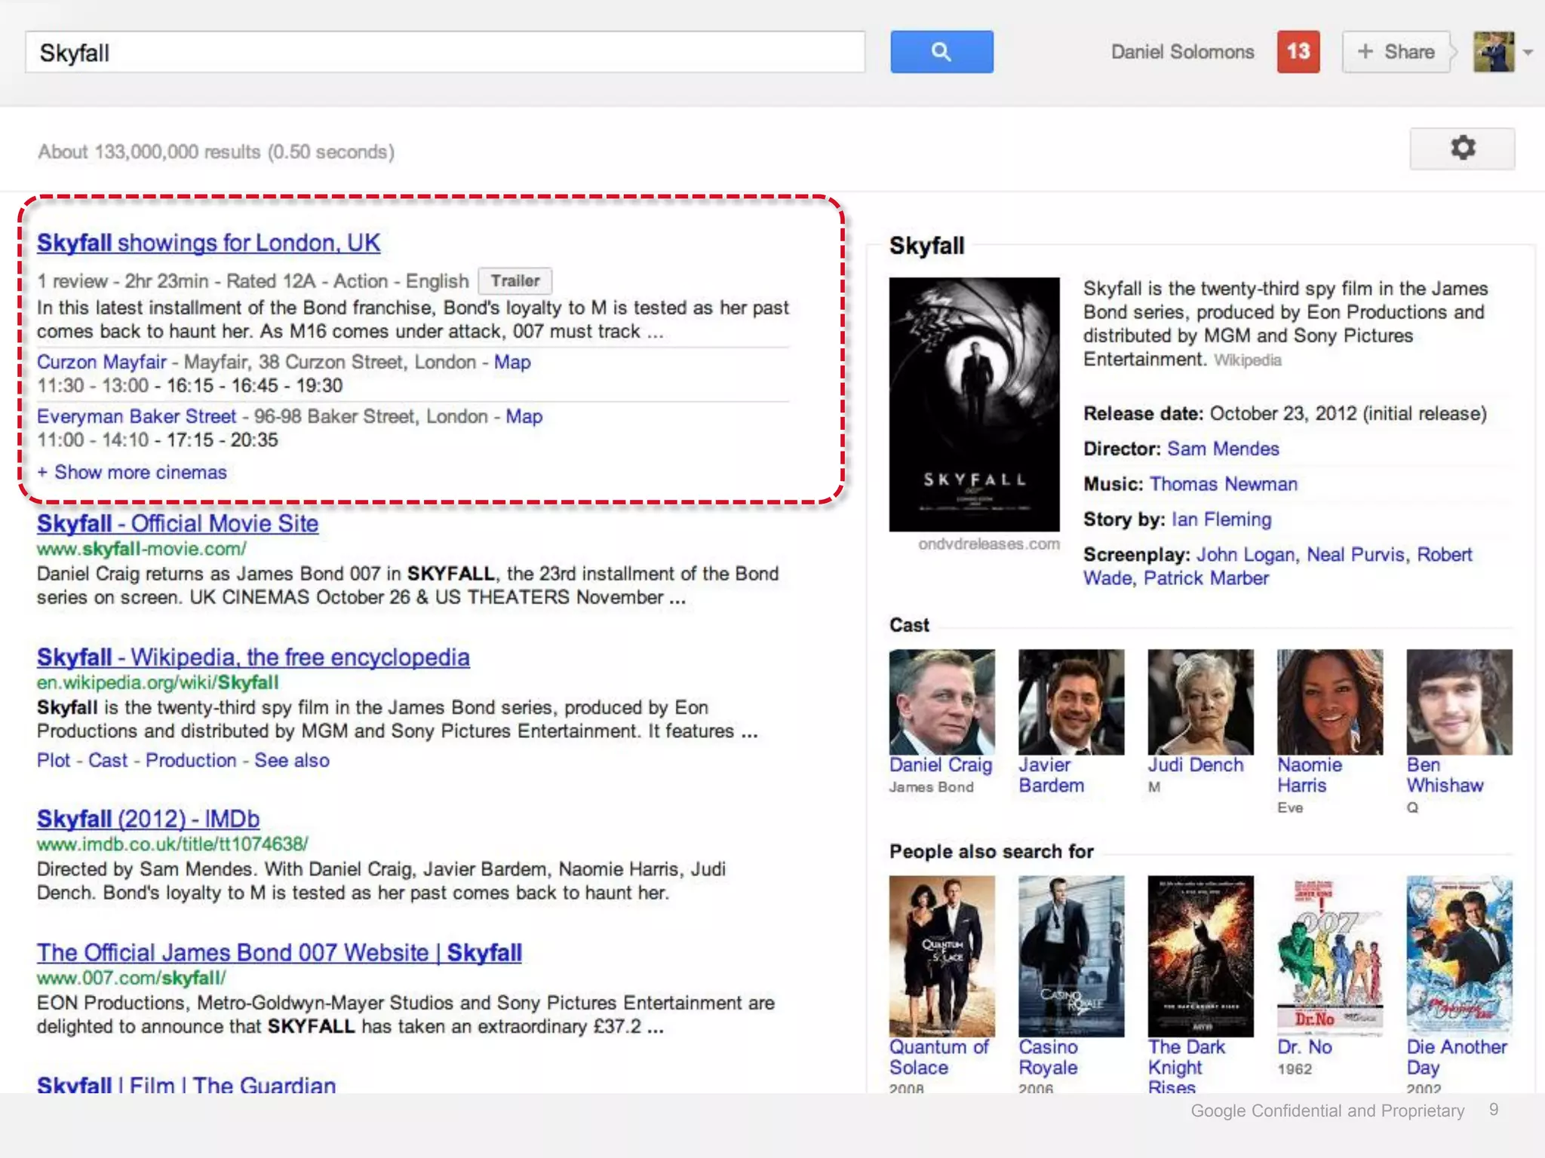This screenshot has width=1545, height=1158.
Task: Open www.skyfall-movie.com green URL
Action: pyautogui.click(x=142, y=549)
